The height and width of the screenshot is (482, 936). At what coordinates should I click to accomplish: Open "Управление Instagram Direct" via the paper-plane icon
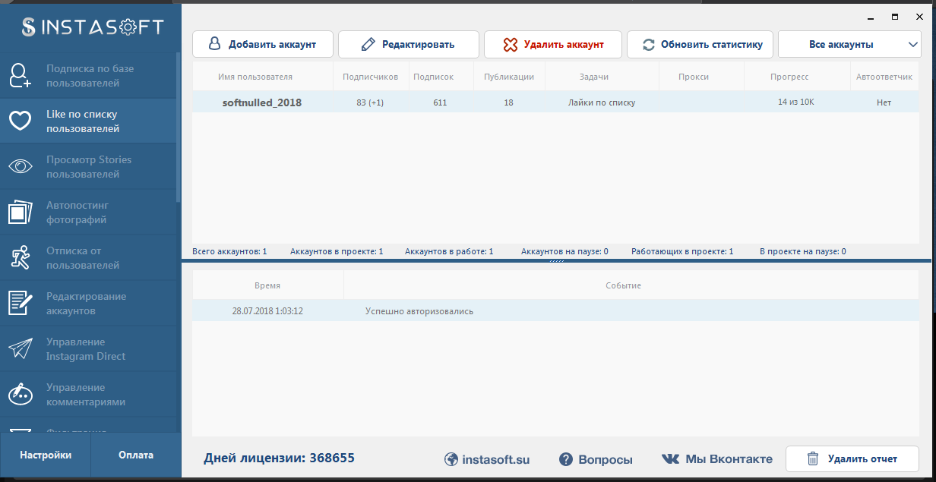pyautogui.click(x=20, y=348)
